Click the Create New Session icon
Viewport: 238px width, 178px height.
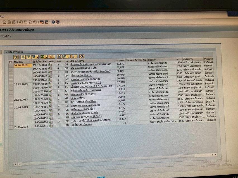point(41,22)
